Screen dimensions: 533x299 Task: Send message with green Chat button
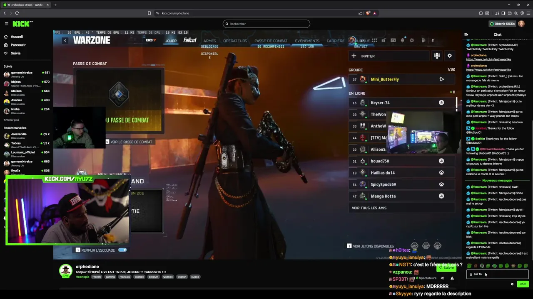[x=523, y=284]
